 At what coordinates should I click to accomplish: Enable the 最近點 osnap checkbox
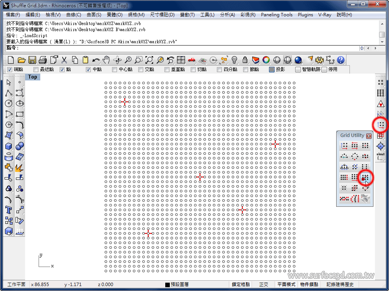[36, 70]
